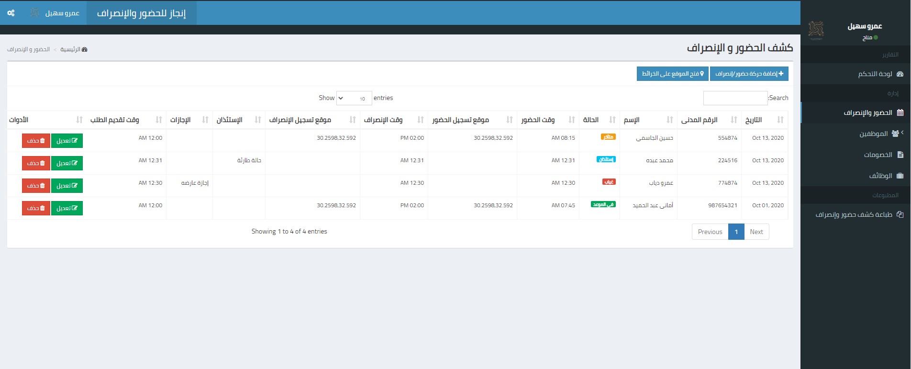911x369 pixels.
Task: Go to Next page in pagination
Action: (x=756, y=232)
